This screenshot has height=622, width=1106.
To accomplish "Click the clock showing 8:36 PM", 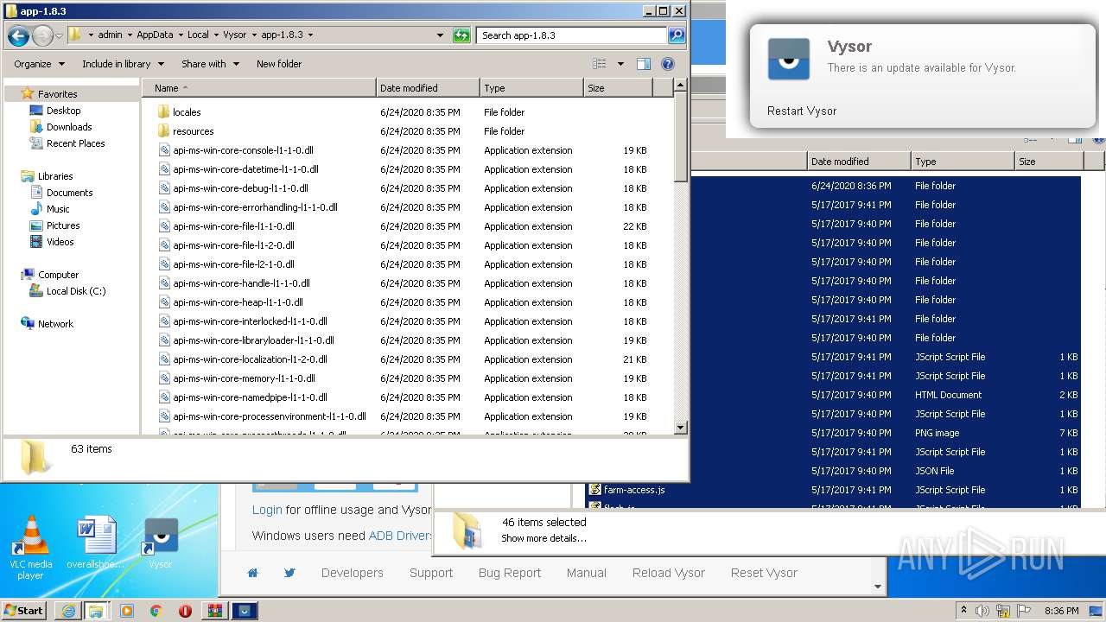I will (x=1061, y=611).
